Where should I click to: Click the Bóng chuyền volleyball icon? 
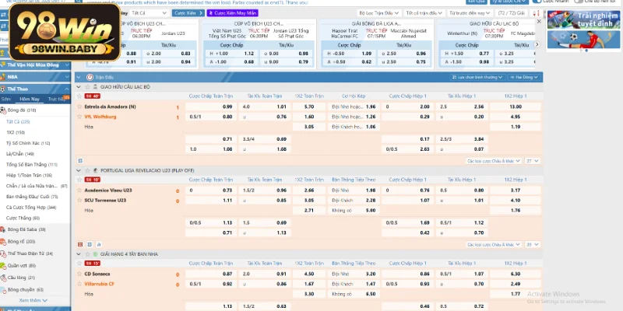[3, 290]
